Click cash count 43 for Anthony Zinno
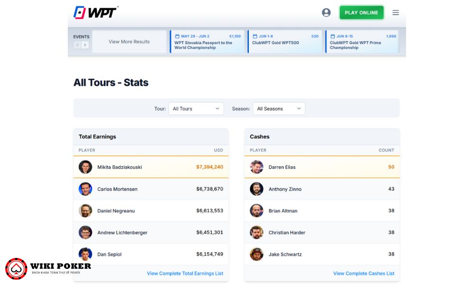 tap(391, 189)
